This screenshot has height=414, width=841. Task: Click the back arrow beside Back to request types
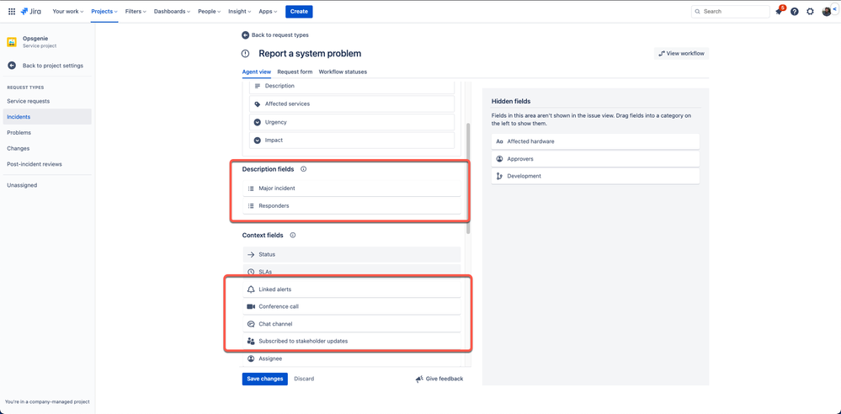click(x=245, y=34)
